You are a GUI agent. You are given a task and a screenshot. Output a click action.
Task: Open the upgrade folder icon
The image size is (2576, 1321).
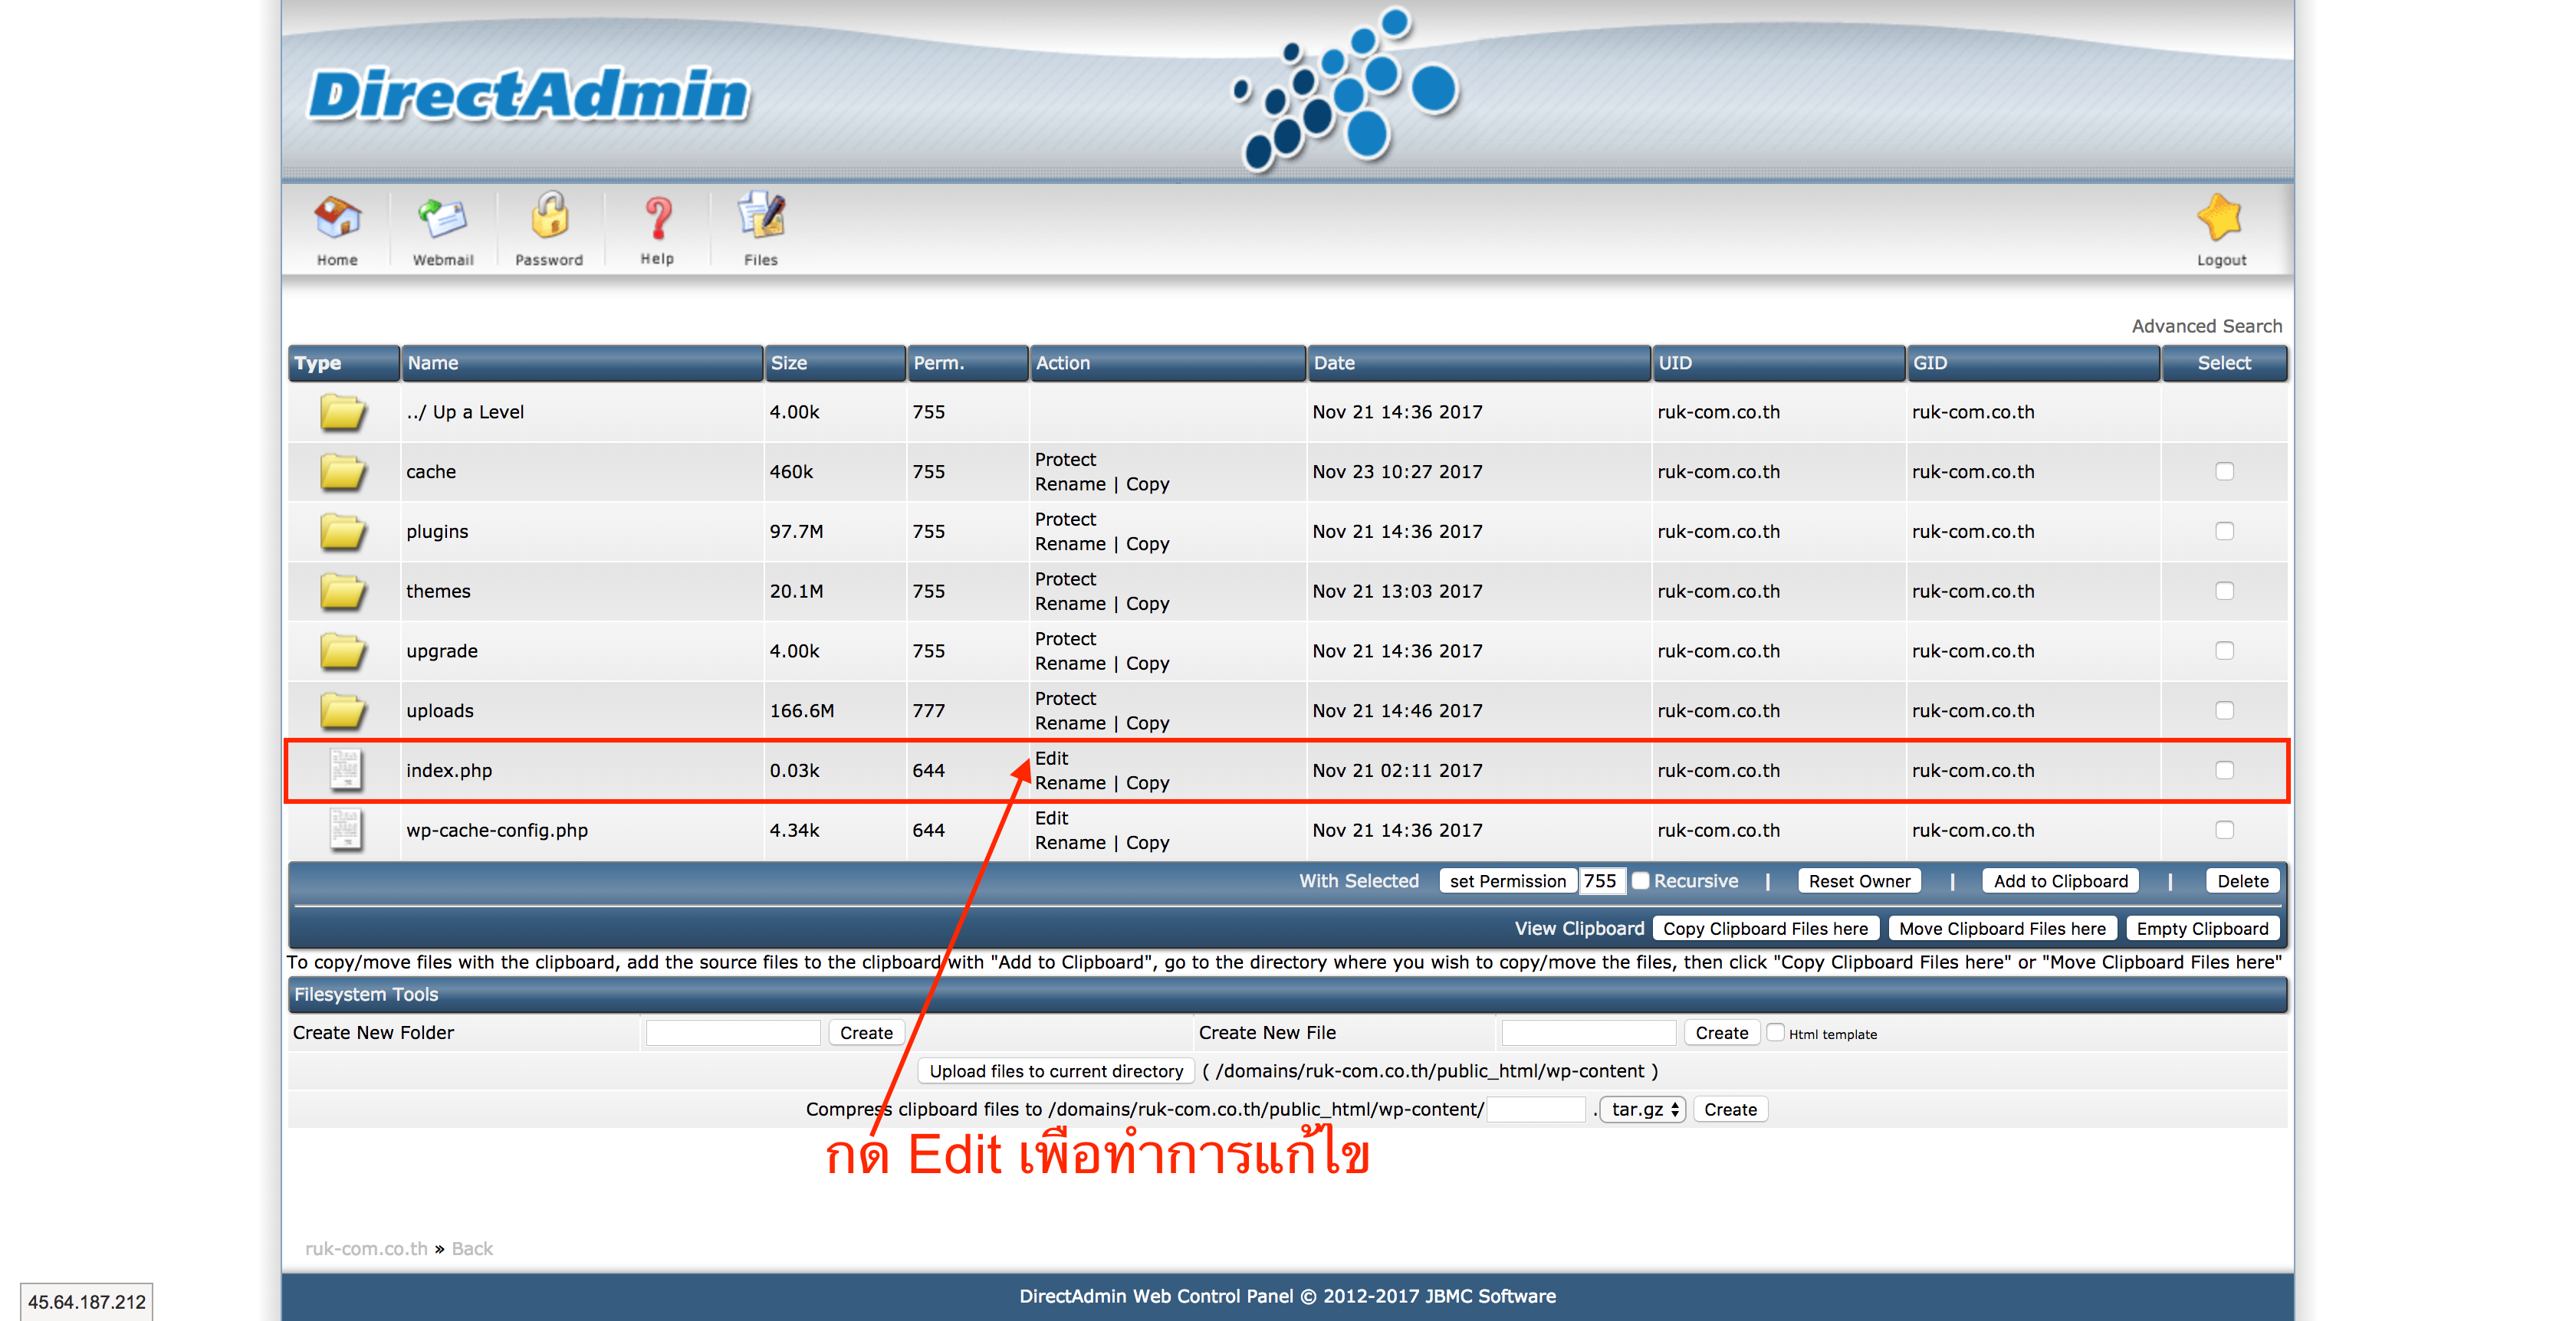coord(342,651)
